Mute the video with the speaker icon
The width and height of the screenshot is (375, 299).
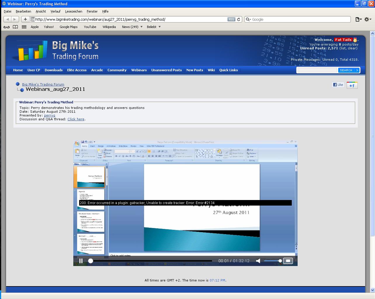point(258,261)
